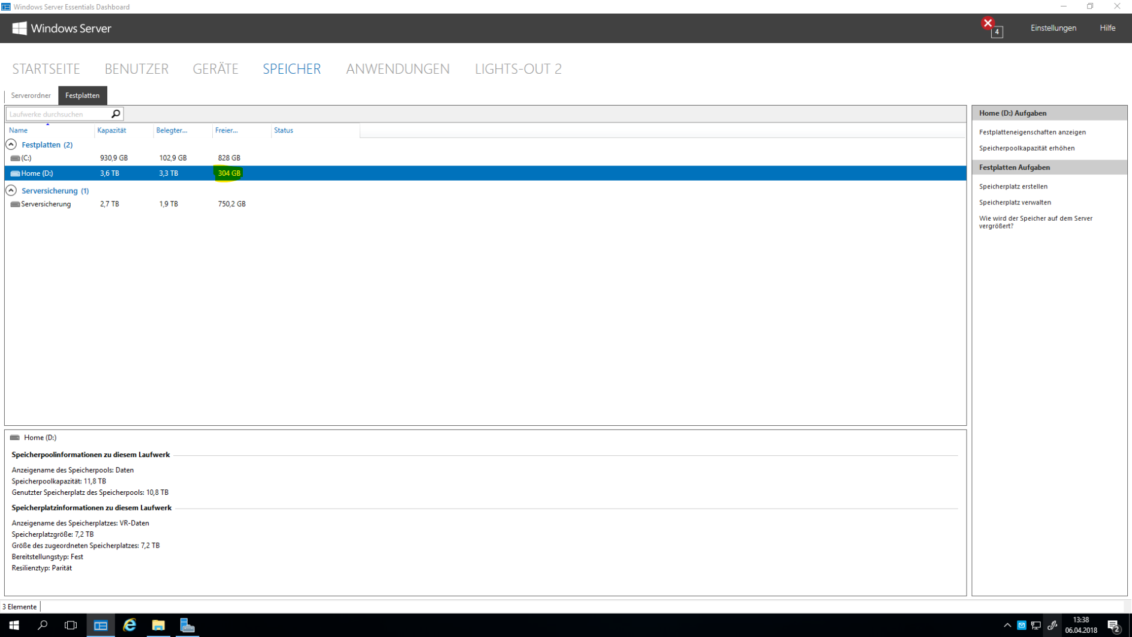Open Einstellungen menu
1132x637 pixels.
[x=1053, y=28]
